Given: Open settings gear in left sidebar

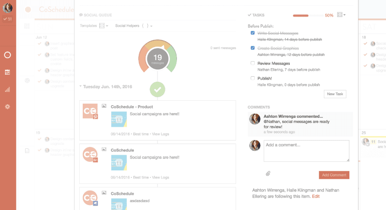Looking at the screenshot, I should (8, 107).
